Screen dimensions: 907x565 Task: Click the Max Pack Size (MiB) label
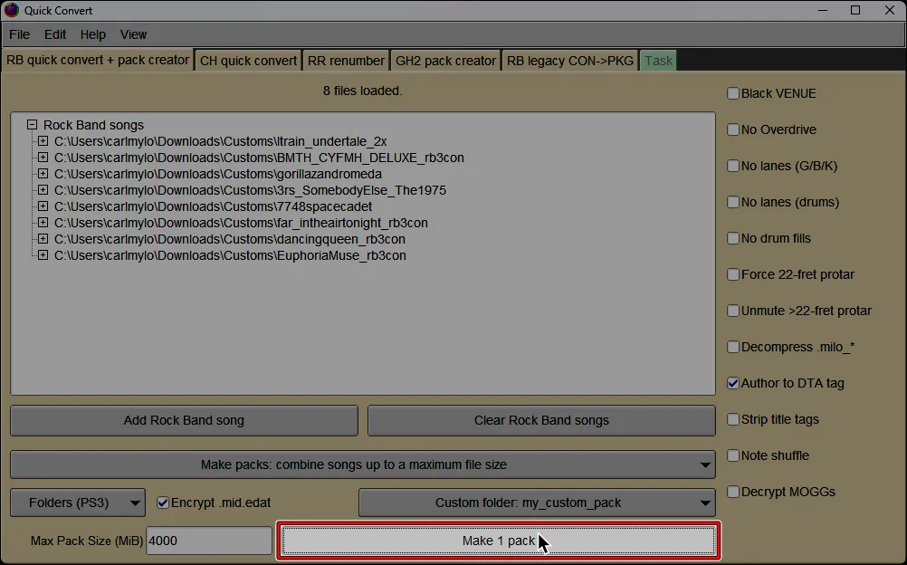click(87, 541)
